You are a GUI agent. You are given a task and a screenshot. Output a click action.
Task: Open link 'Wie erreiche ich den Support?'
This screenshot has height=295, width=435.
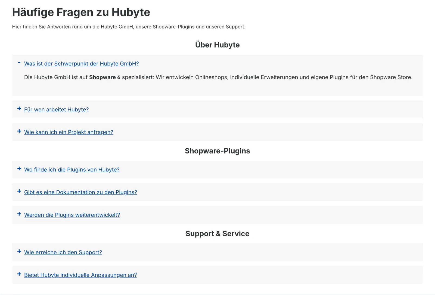click(x=63, y=252)
